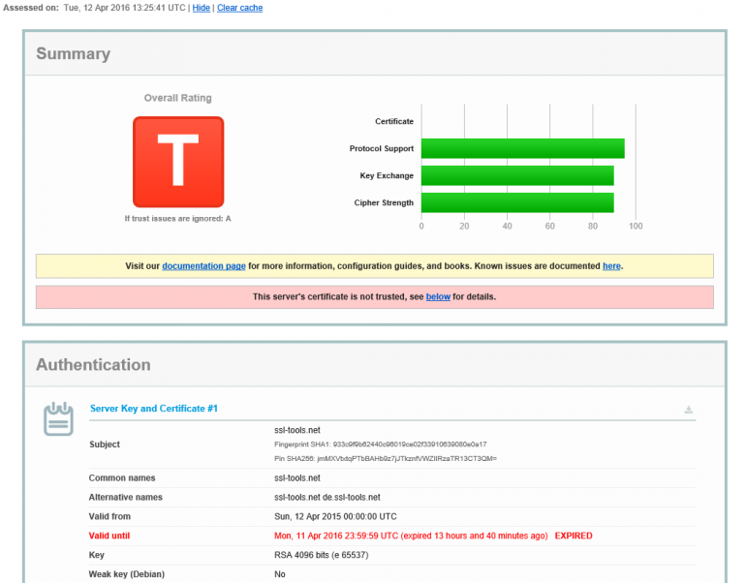Click the Common names value ssl-tools.net
This screenshot has width=746, height=583.
point(297,477)
